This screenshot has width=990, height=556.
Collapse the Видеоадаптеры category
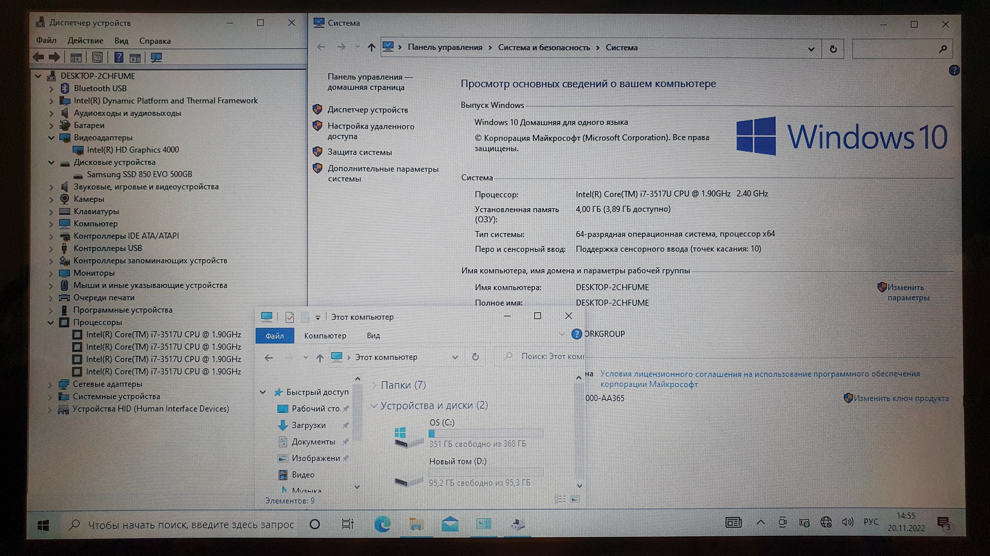pyautogui.click(x=51, y=138)
